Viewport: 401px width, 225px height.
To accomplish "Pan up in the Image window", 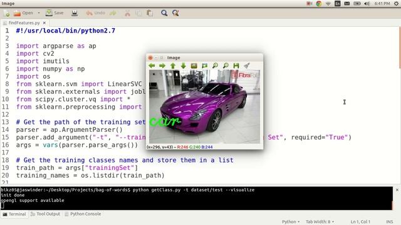I will pyautogui.click(x=173, y=66).
